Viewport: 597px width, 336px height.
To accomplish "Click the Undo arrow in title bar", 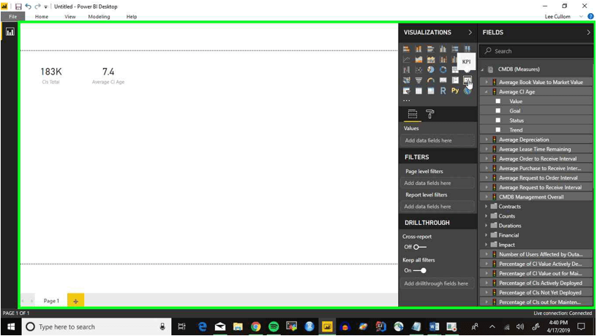I will [29, 7].
